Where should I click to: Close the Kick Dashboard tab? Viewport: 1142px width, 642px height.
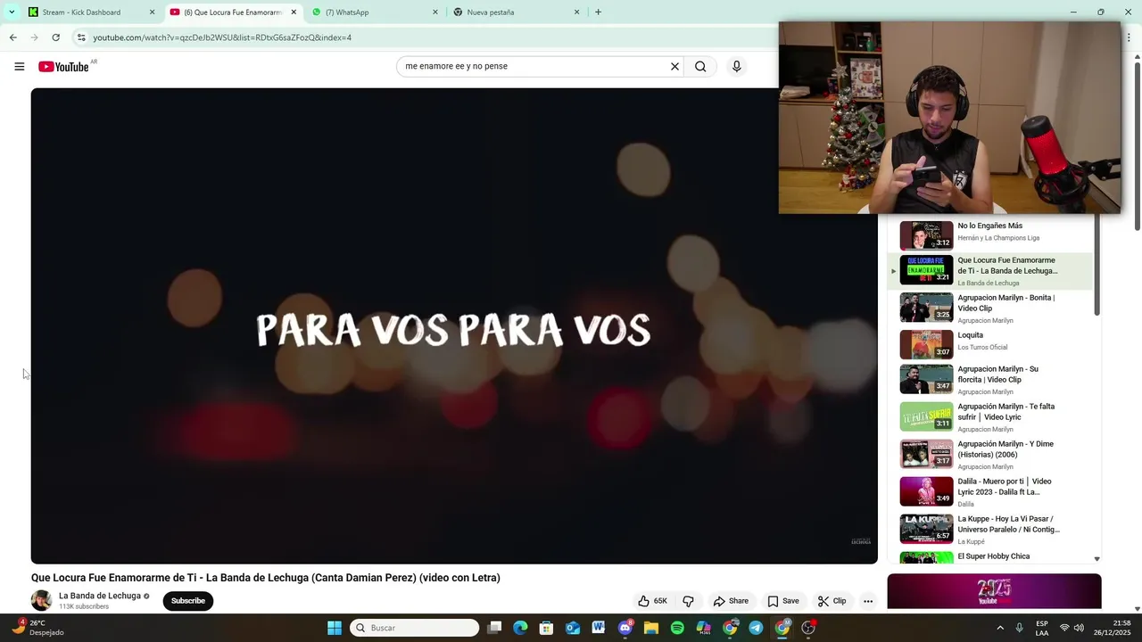point(152,12)
